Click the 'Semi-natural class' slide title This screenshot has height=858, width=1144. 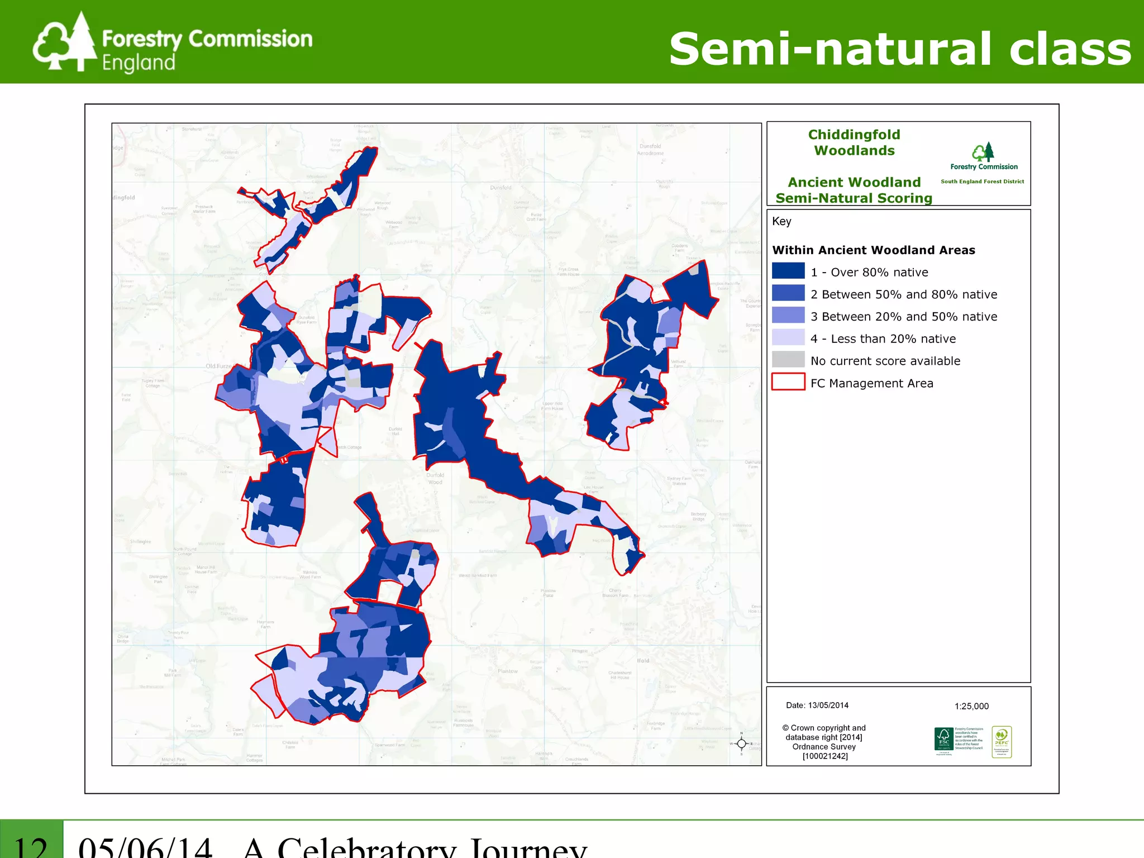click(900, 49)
